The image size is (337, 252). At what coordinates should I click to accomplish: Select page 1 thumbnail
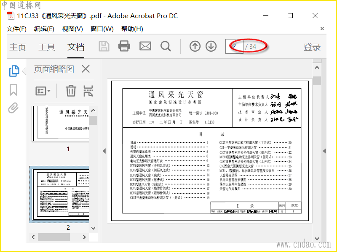point(61,123)
